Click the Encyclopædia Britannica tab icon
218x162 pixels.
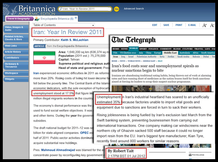point(37,19)
